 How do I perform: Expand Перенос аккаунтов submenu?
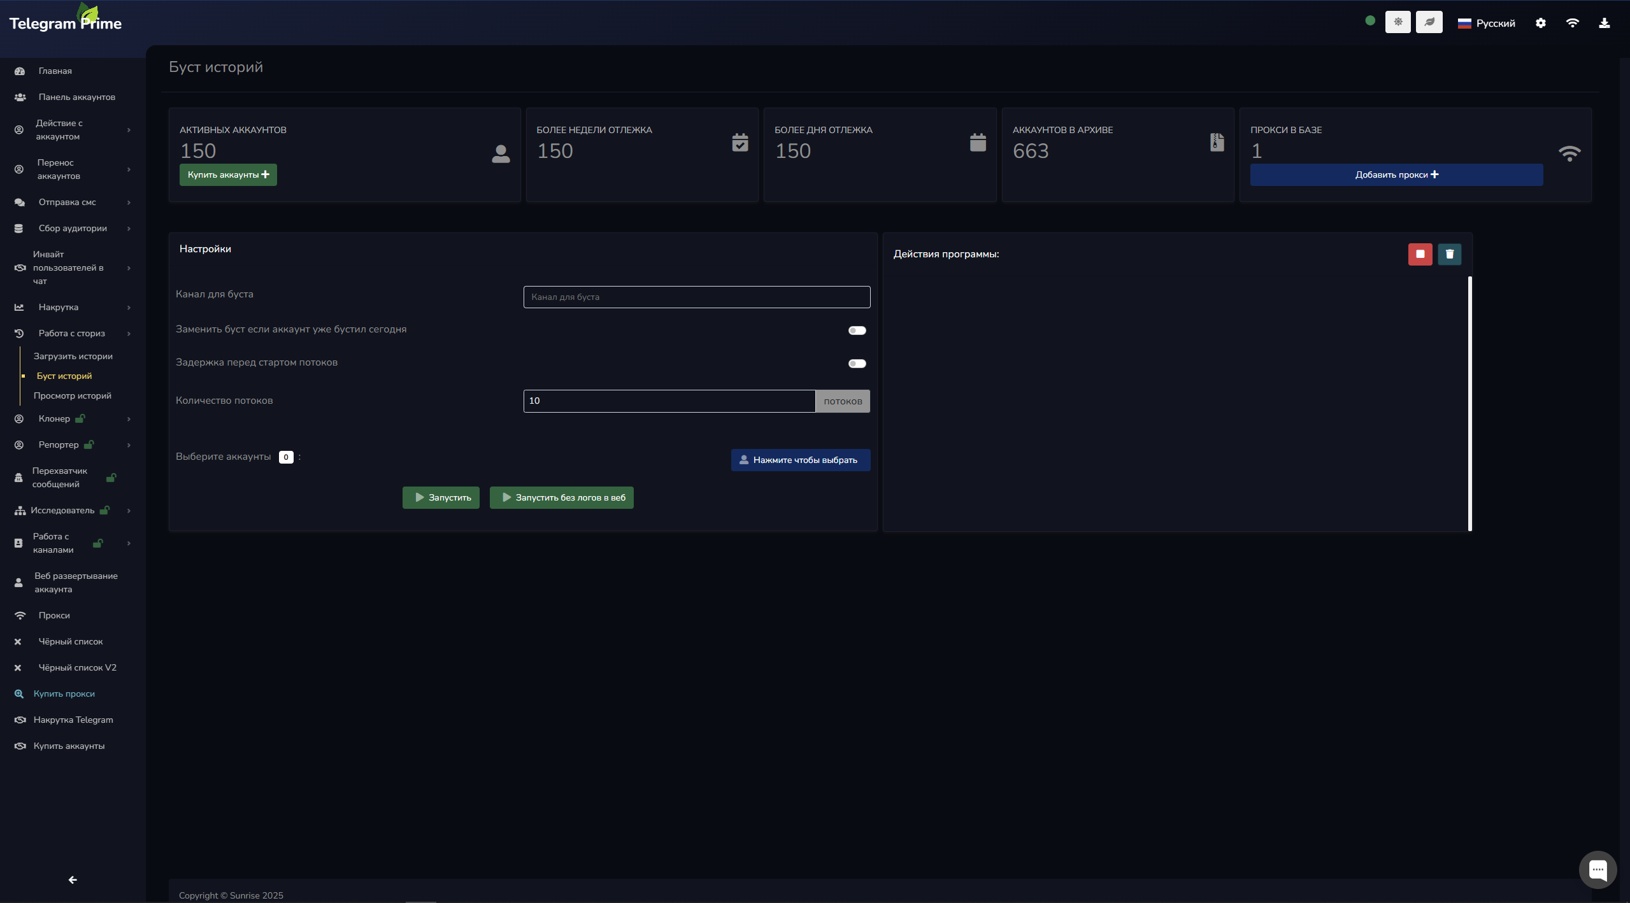pos(129,169)
